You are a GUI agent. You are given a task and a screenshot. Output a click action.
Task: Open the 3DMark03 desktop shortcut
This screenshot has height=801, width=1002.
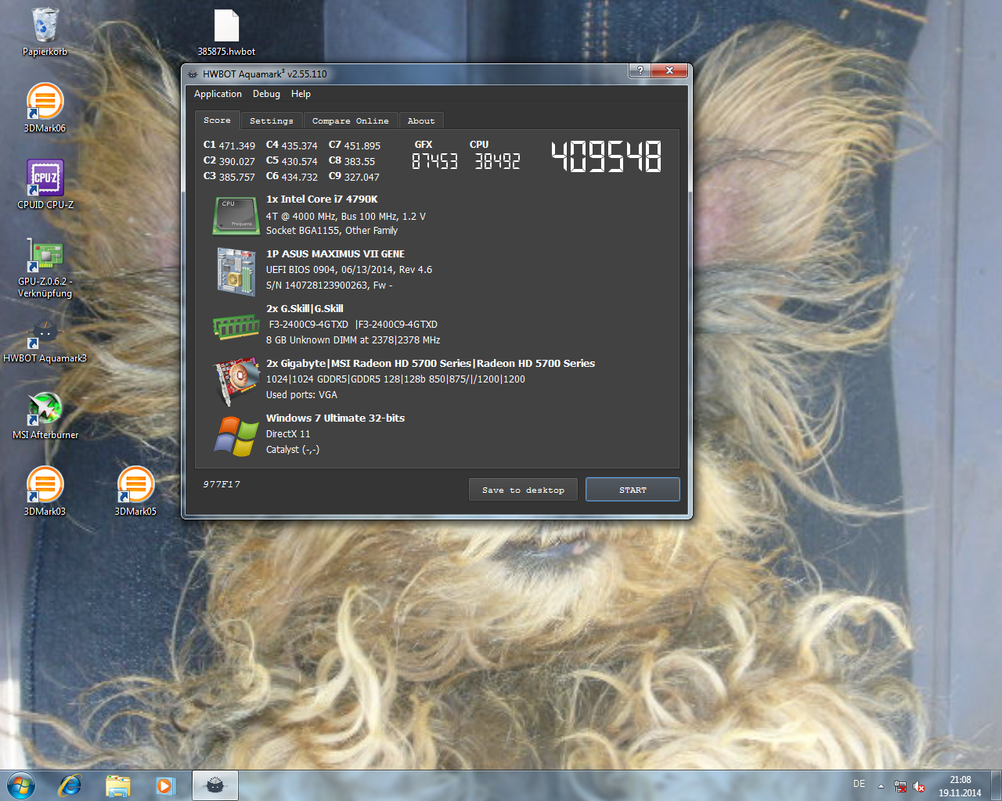pos(45,491)
